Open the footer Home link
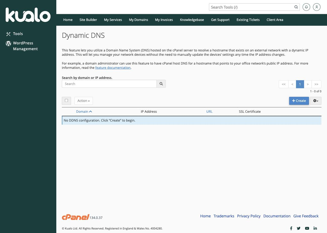This screenshot has height=233, width=327. [205, 216]
